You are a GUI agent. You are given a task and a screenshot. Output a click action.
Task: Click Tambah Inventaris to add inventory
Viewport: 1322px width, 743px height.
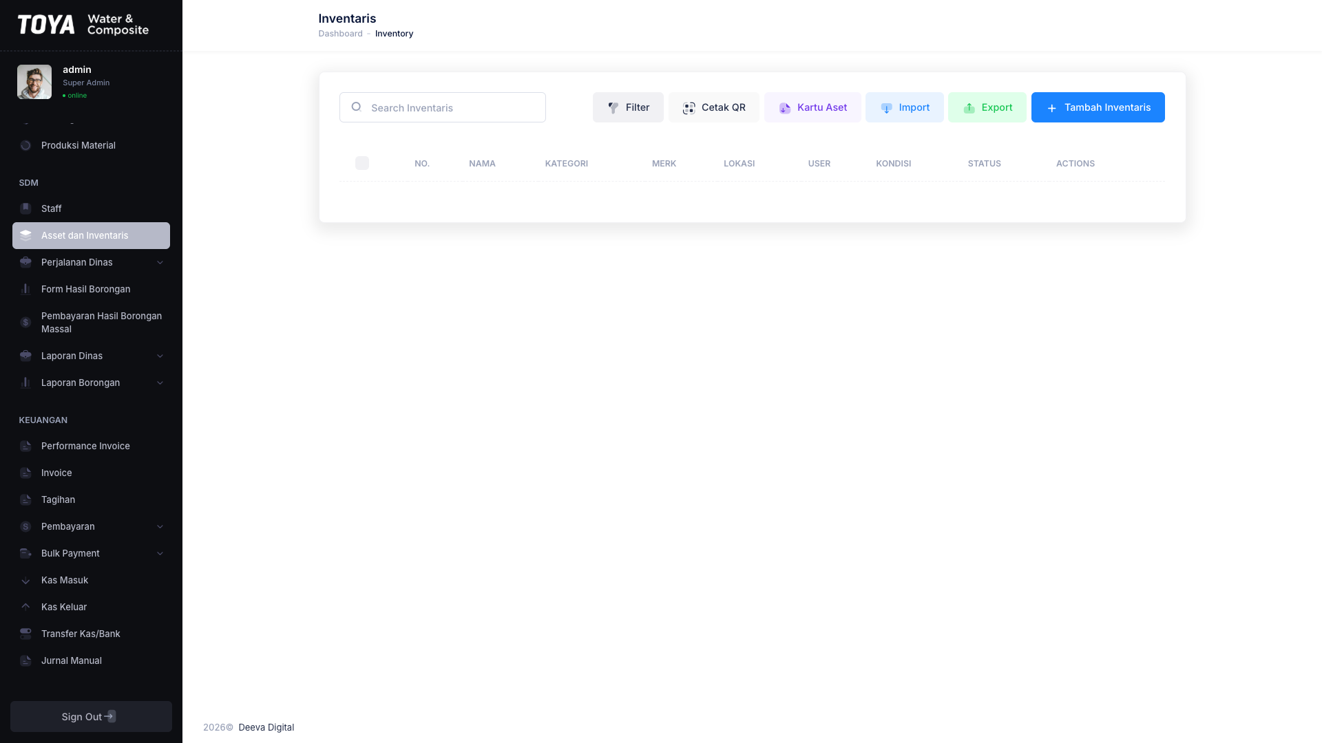click(x=1098, y=107)
